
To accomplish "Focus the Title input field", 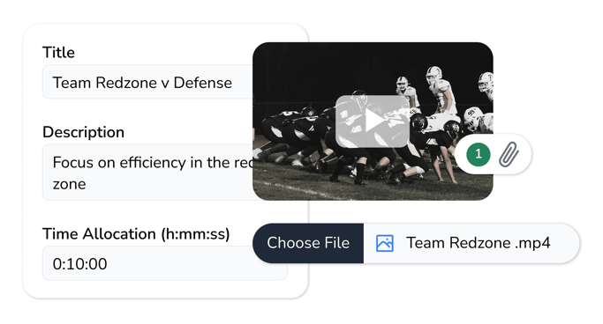I will [x=147, y=82].
